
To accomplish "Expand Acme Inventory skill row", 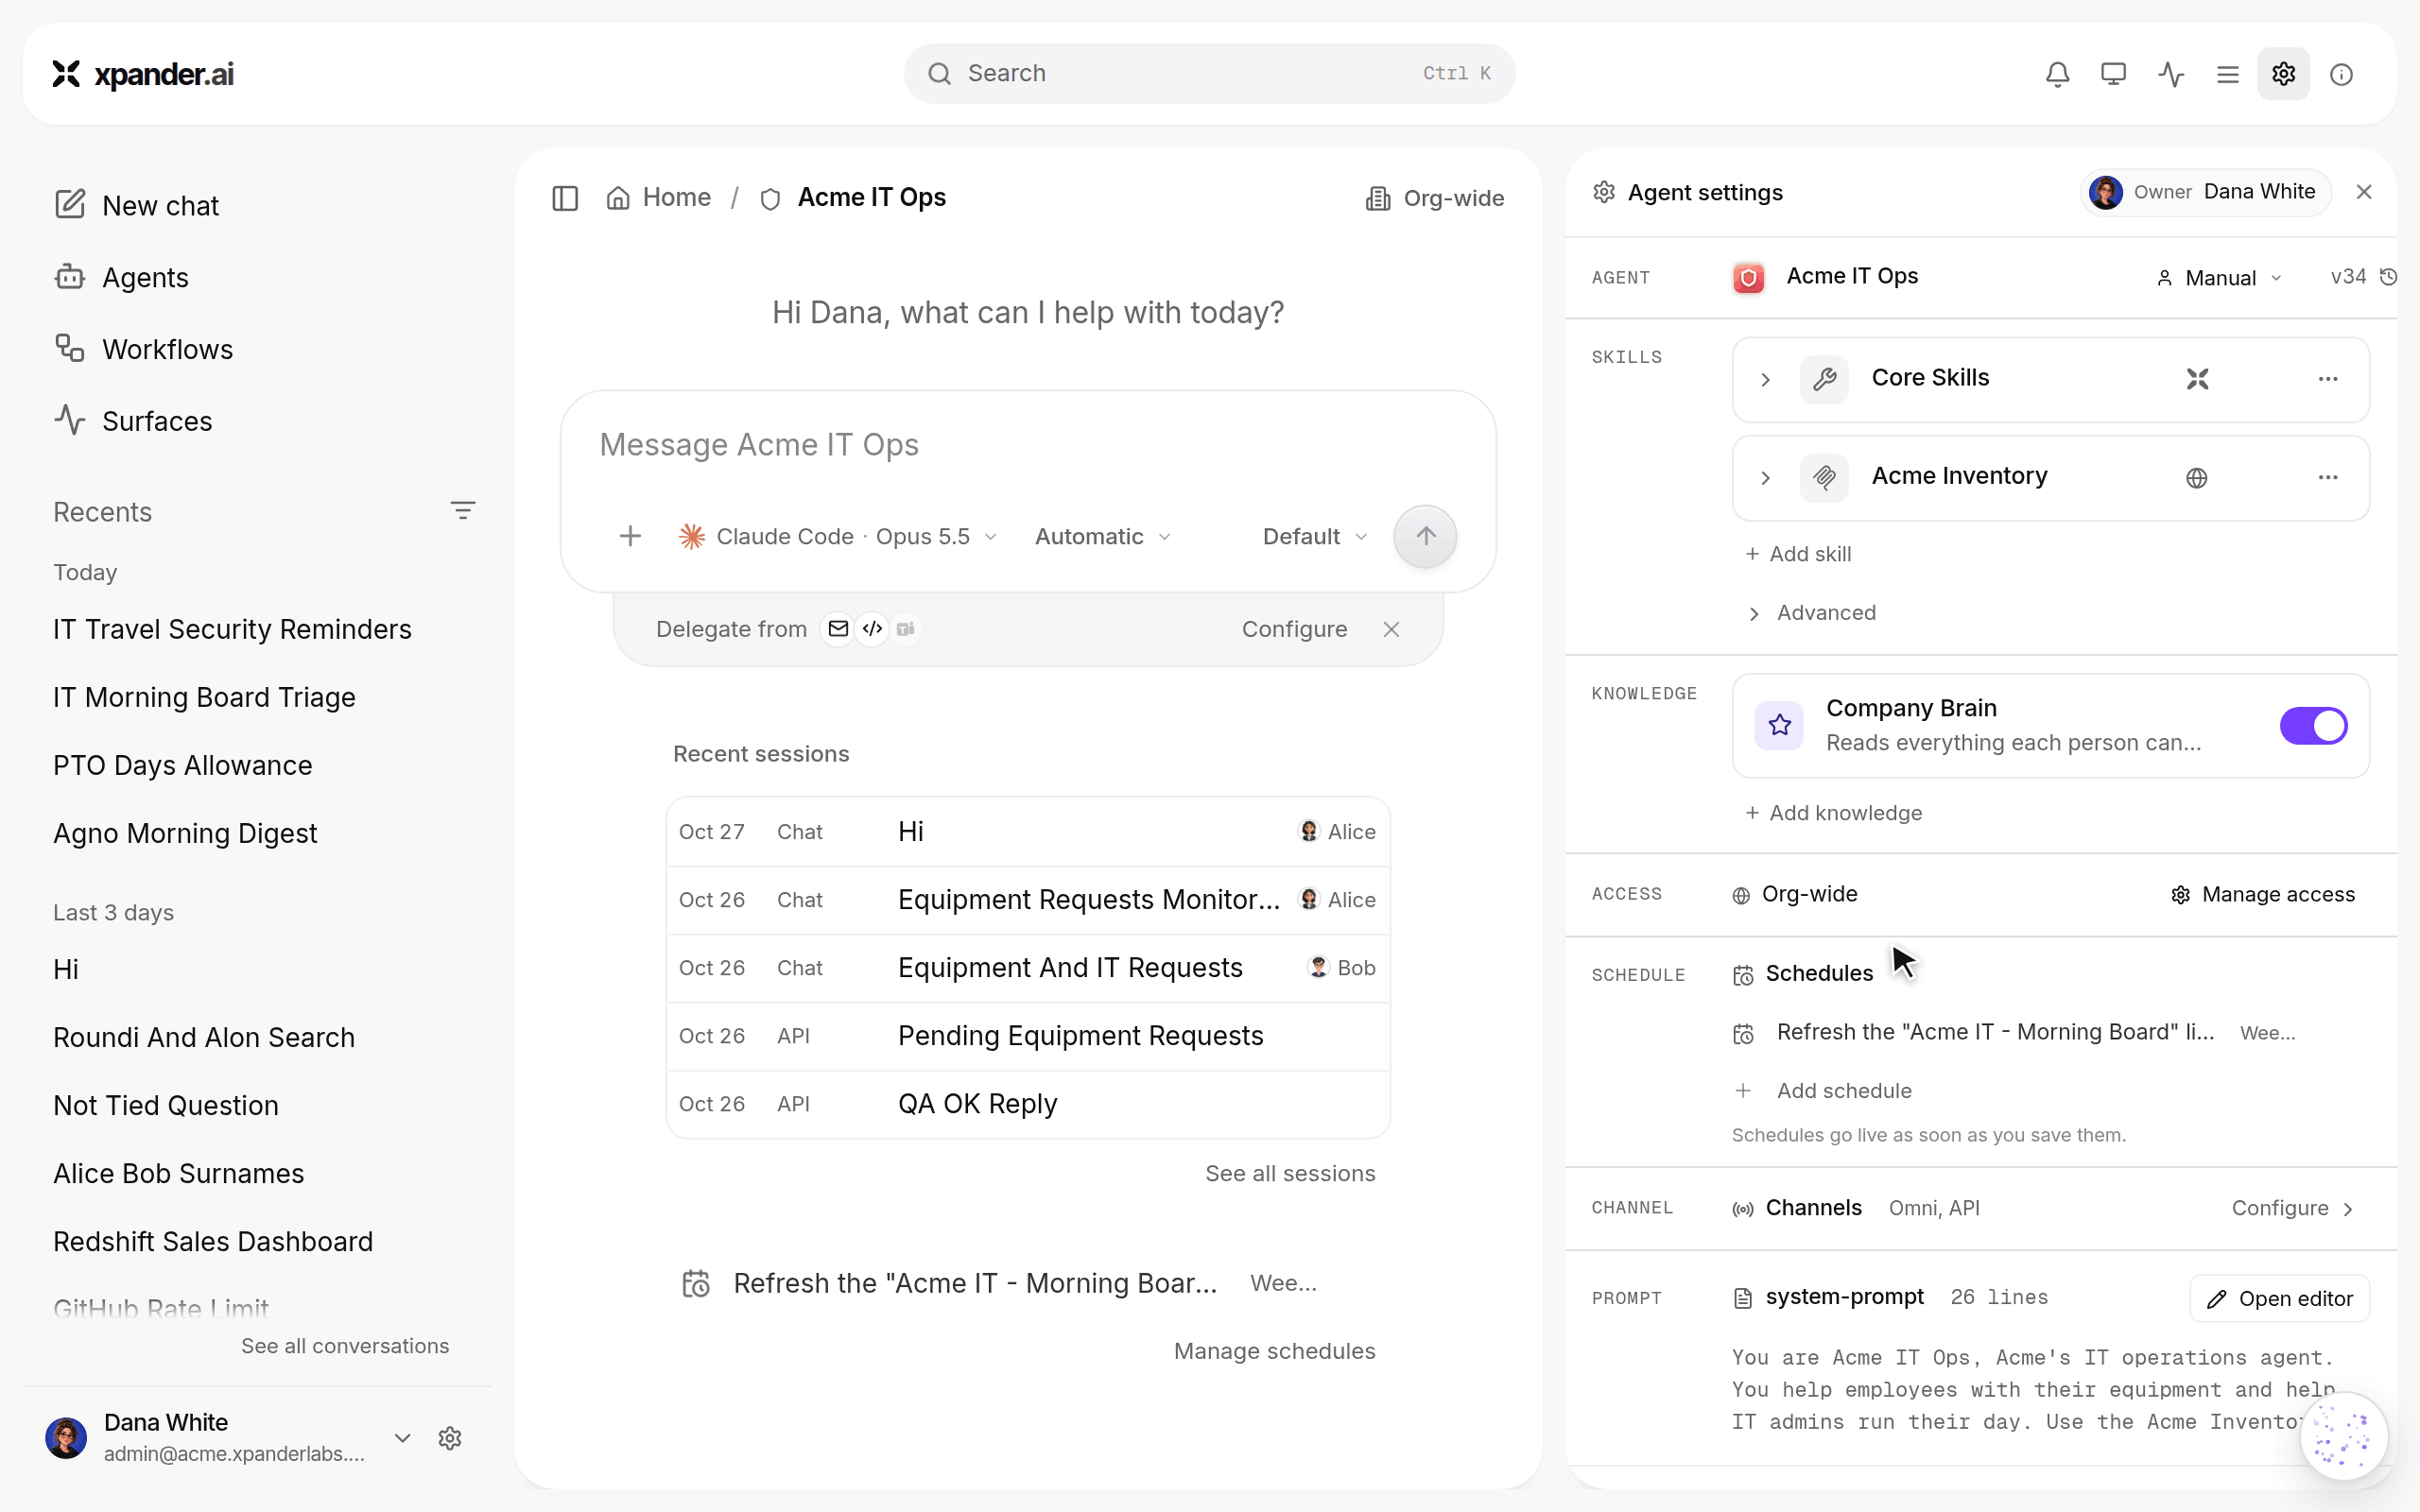I will coord(1765,477).
